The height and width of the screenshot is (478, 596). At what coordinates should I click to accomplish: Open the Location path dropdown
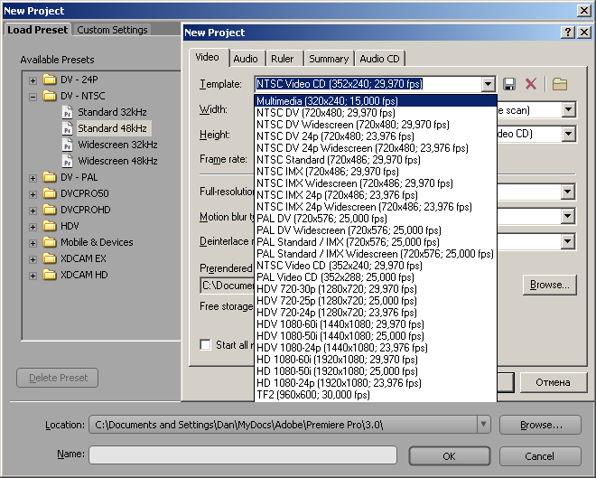(x=484, y=425)
